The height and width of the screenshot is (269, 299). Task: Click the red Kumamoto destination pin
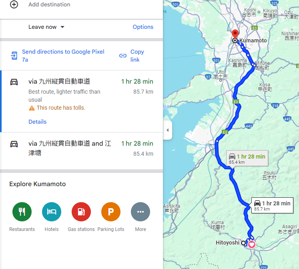[235, 34]
